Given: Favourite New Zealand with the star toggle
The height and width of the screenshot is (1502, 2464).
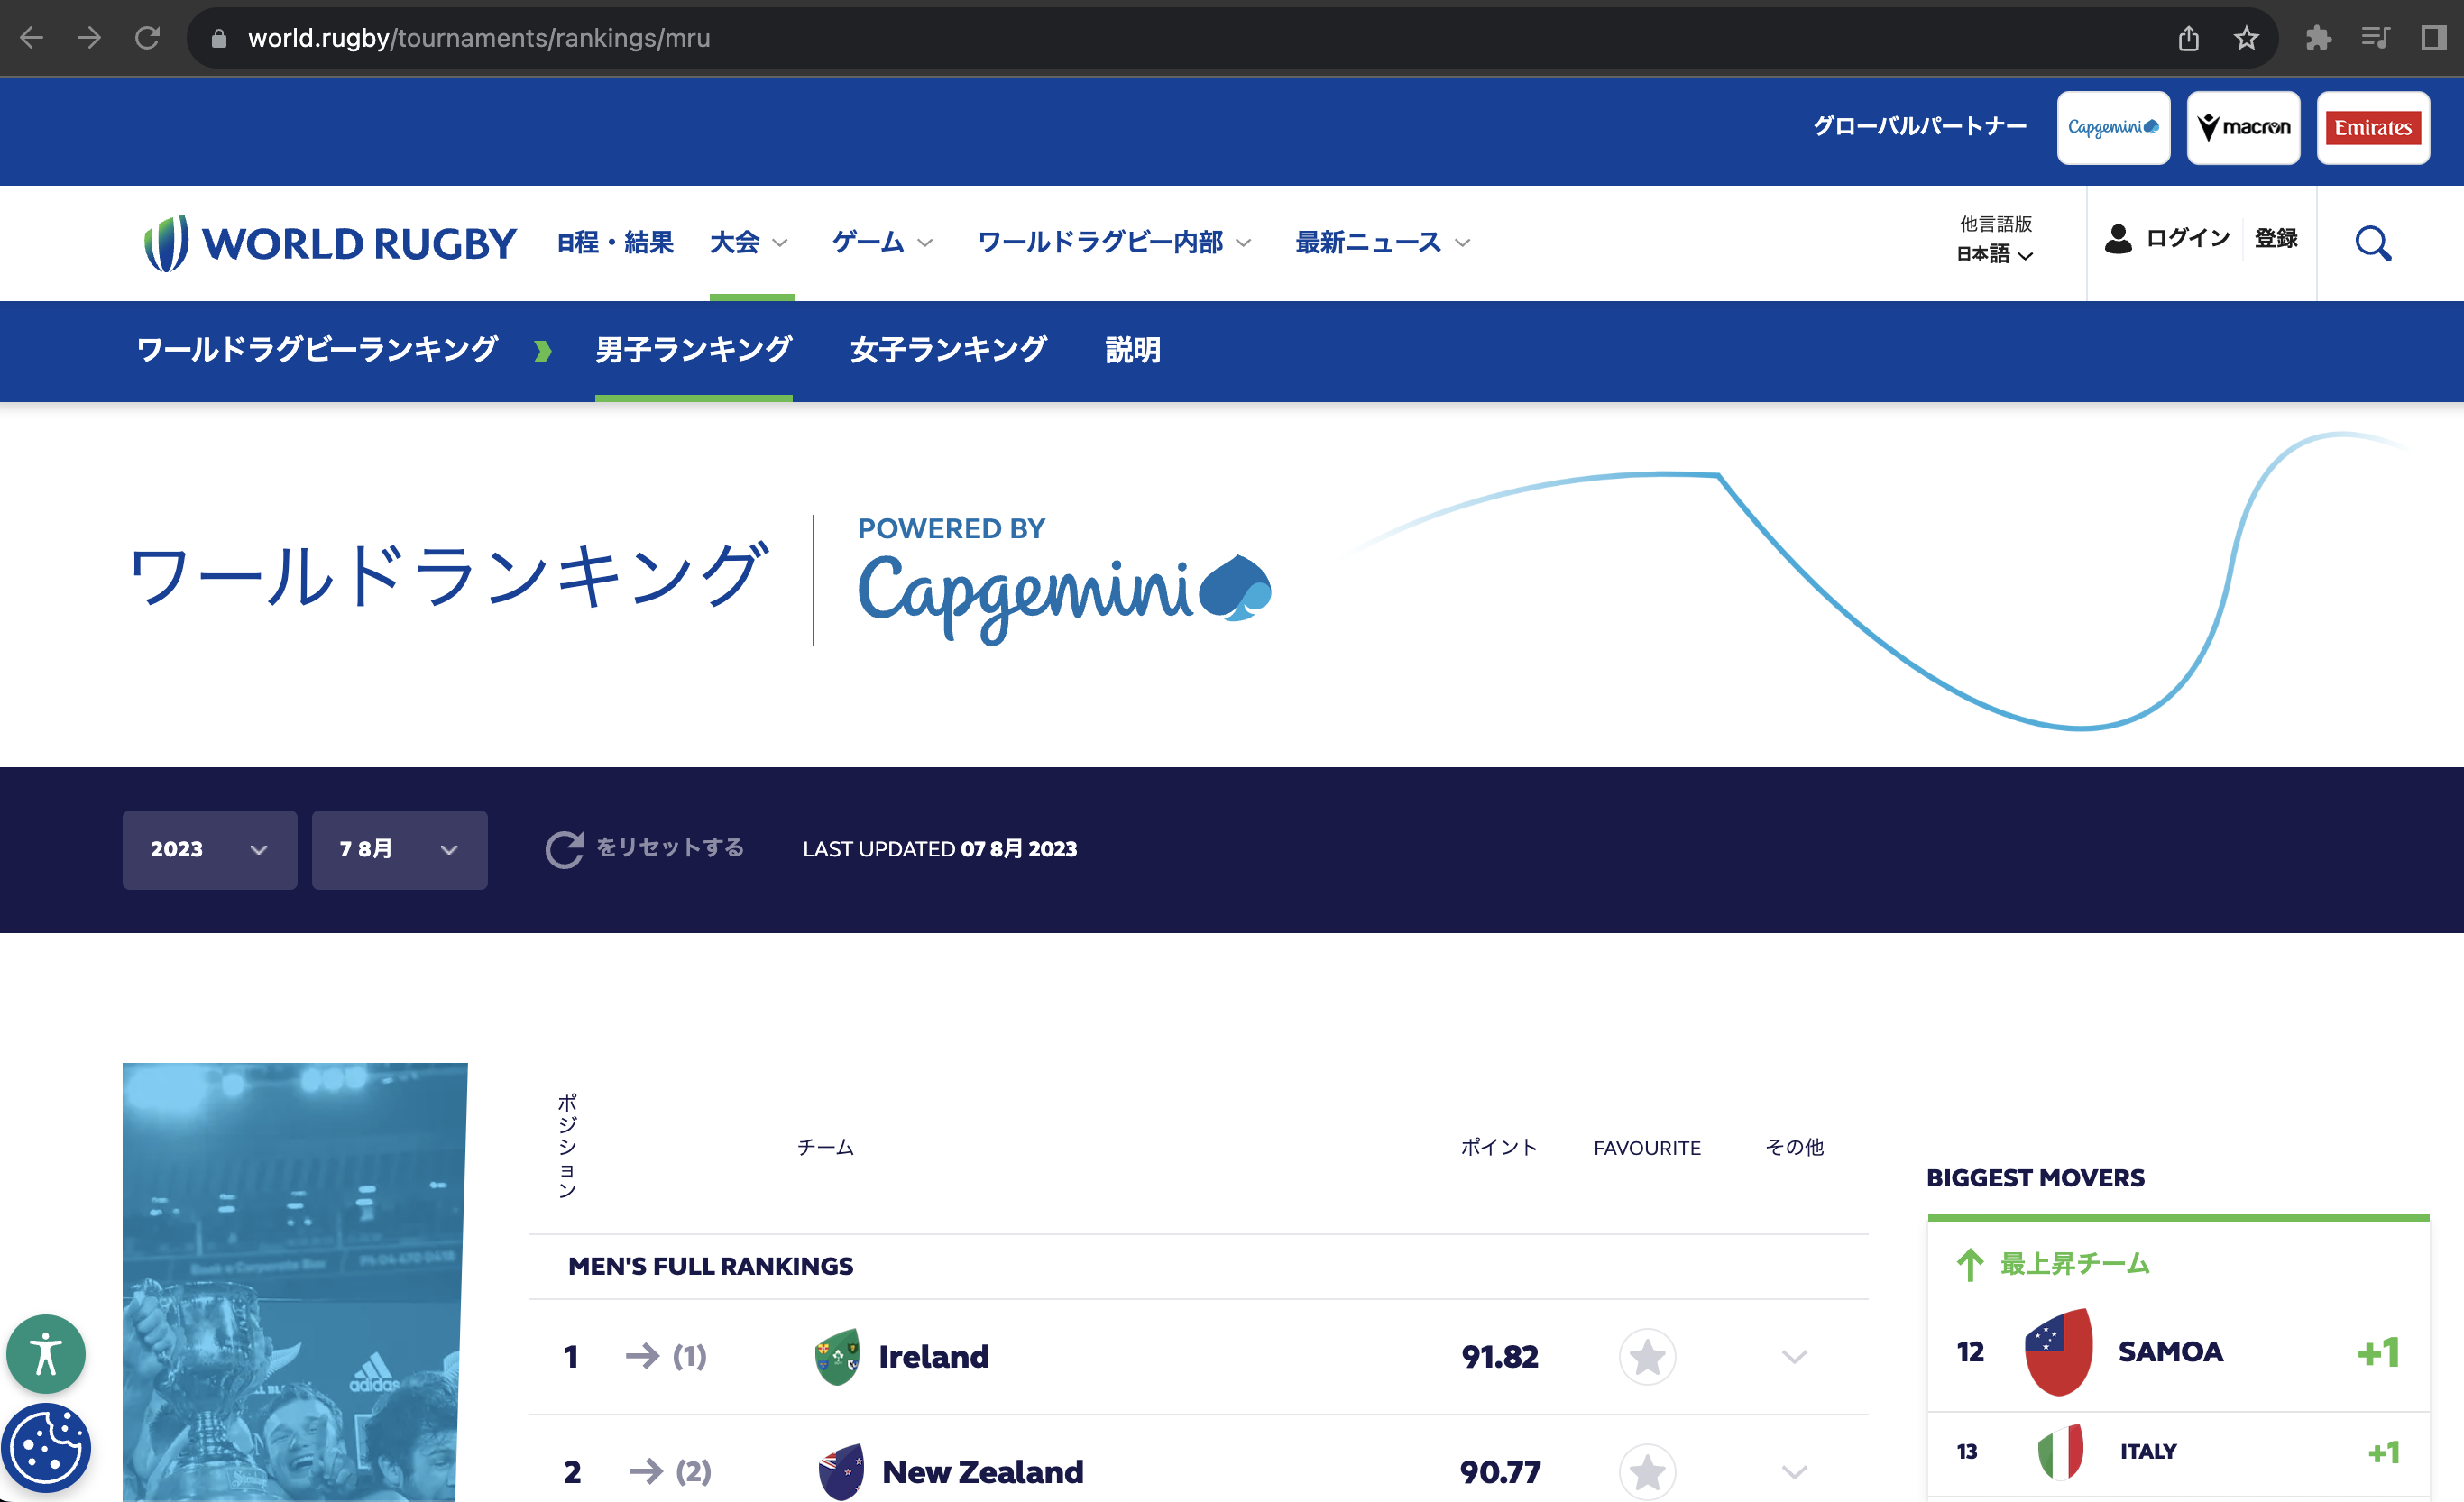Looking at the screenshot, I should coord(1646,1471).
